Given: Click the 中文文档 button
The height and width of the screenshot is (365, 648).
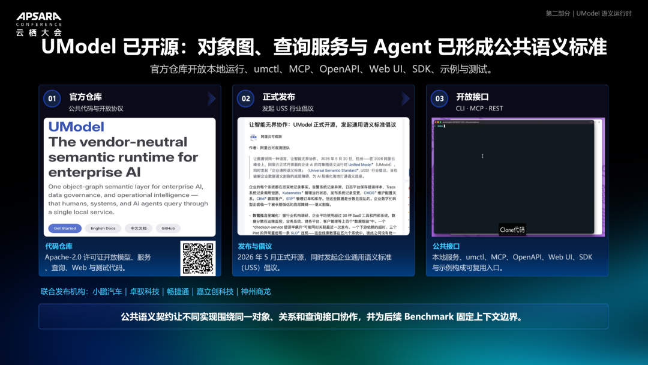Looking at the screenshot, I should coord(139,228).
